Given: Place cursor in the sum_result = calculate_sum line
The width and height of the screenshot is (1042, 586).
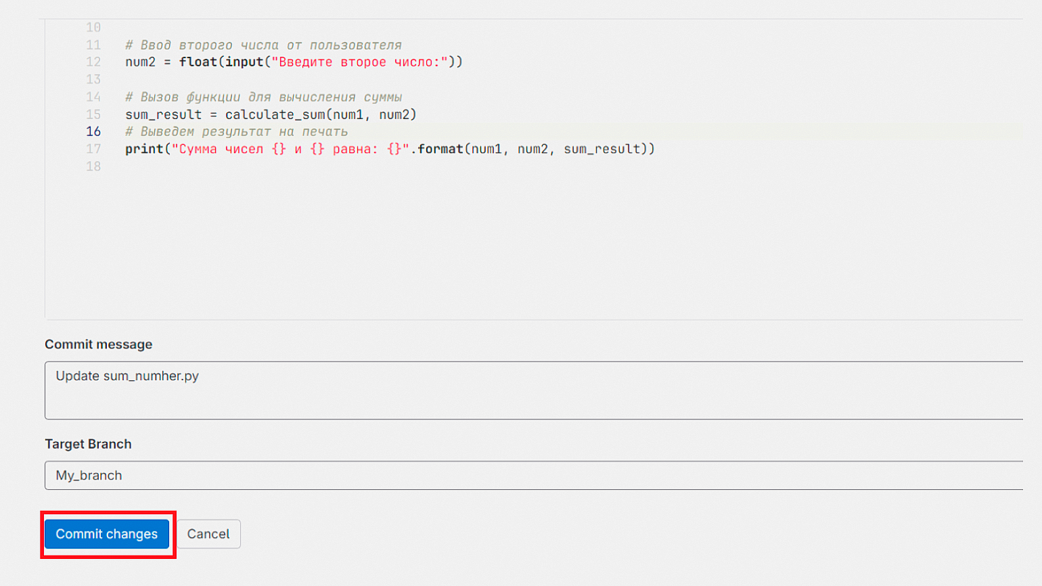Looking at the screenshot, I should click(271, 114).
